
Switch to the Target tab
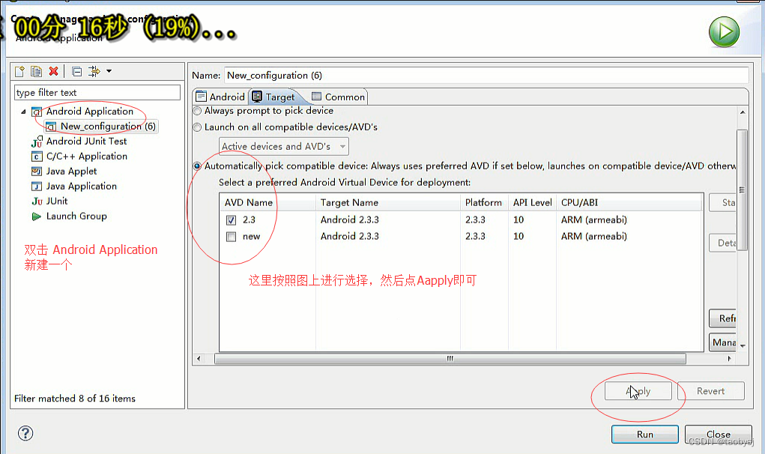click(274, 97)
